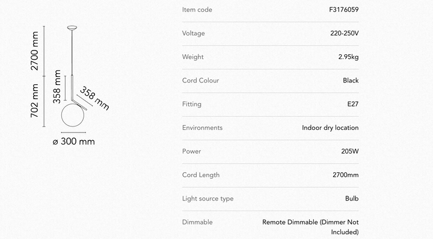Select the Cord Length 2700mm value
This screenshot has height=239, width=433.
pos(345,175)
